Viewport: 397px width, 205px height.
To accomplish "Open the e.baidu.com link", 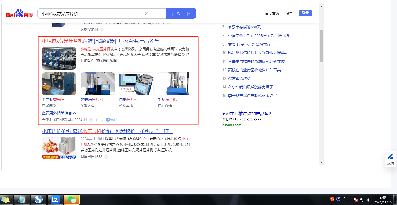I will [x=232, y=125].
